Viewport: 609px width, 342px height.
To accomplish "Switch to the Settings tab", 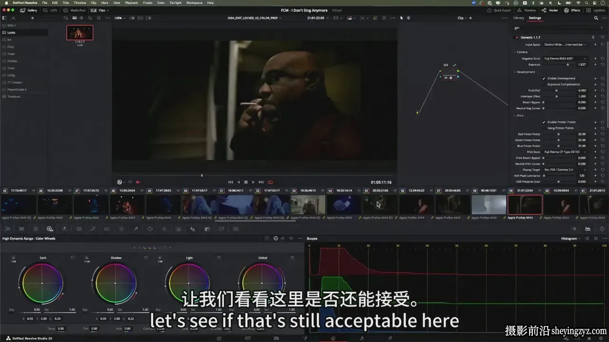I will point(535,18).
